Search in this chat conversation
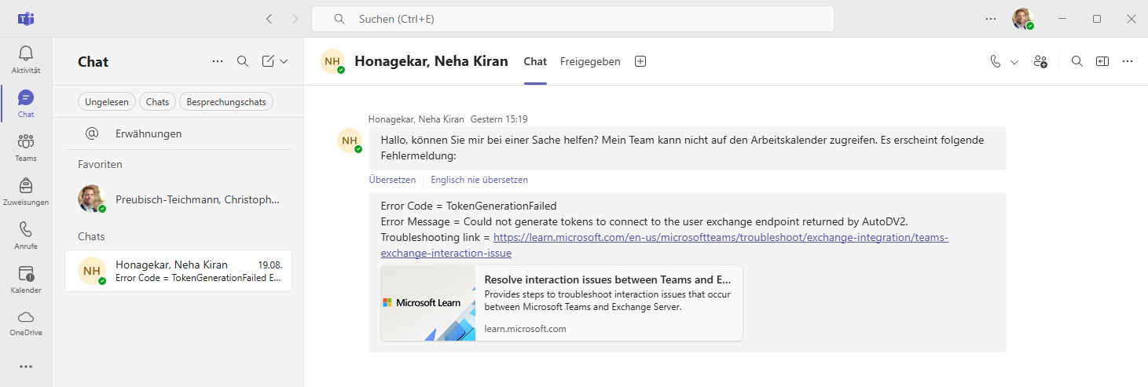This screenshot has width=1148, height=387. pyautogui.click(x=1077, y=61)
